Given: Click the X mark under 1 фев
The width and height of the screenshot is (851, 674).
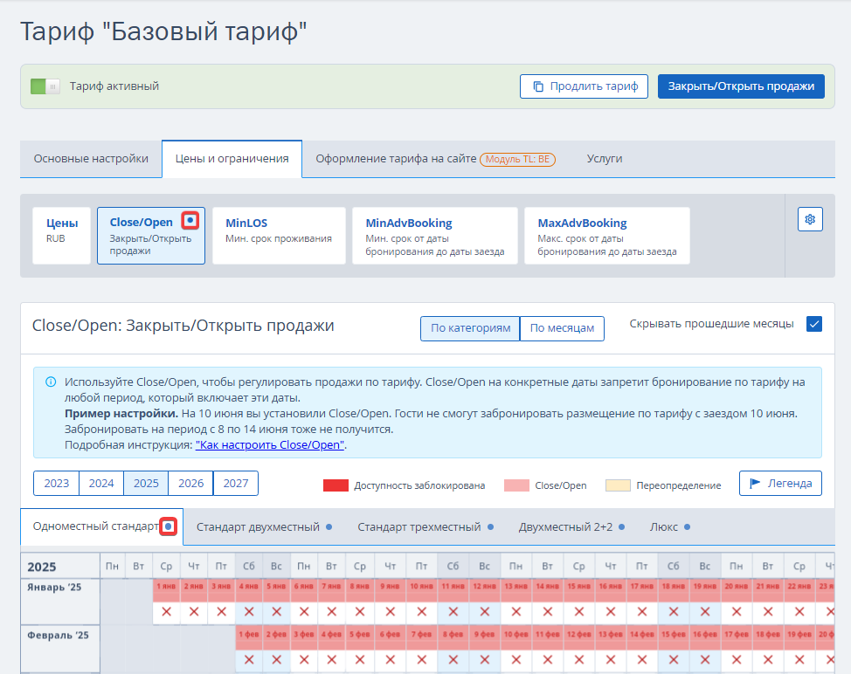Looking at the screenshot, I should (x=249, y=660).
